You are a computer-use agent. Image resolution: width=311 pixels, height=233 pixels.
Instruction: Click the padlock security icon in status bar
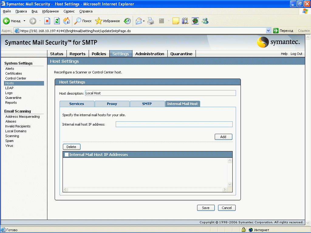click(x=244, y=230)
